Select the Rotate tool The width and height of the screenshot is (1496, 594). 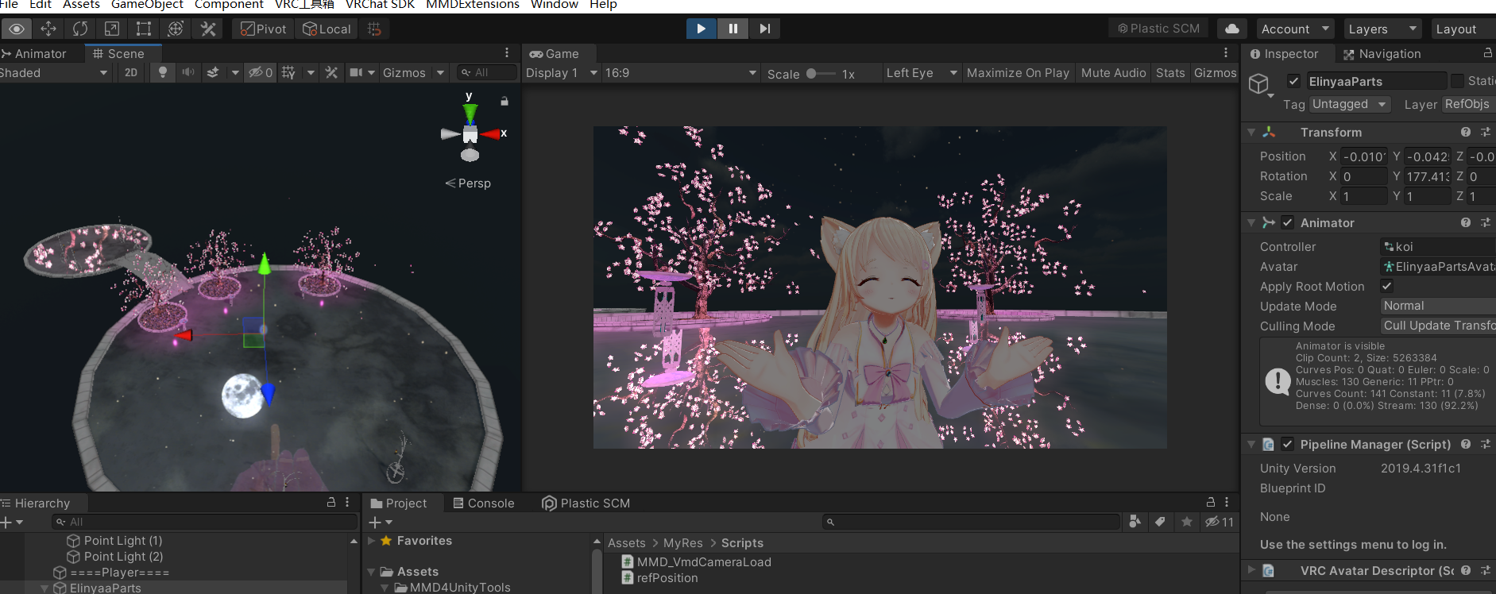[x=80, y=29]
